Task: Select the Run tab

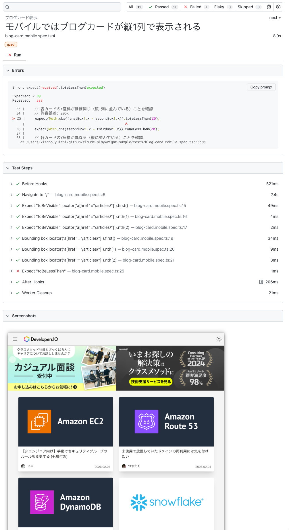Action: (x=14, y=55)
